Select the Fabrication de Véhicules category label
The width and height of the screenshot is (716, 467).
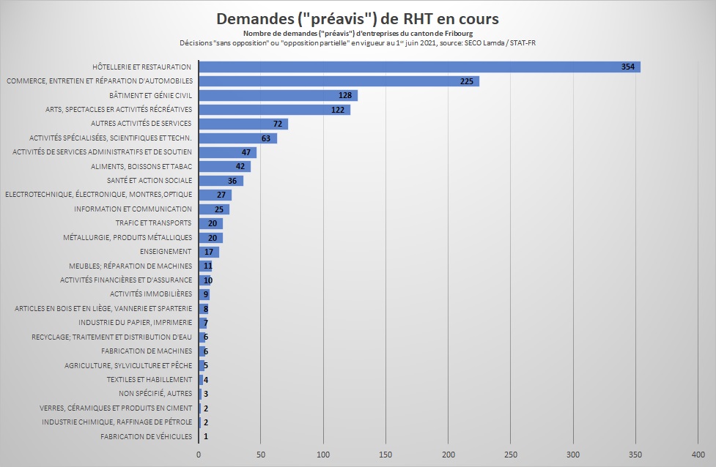(x=146, y=437)
